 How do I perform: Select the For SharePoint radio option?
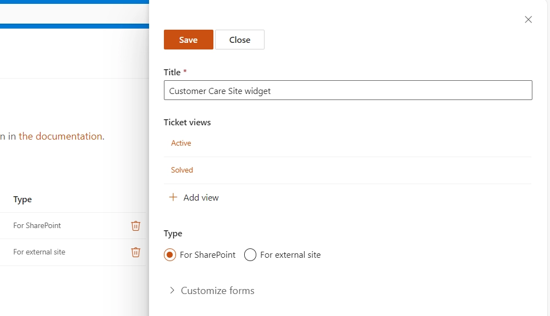[170, 254]
